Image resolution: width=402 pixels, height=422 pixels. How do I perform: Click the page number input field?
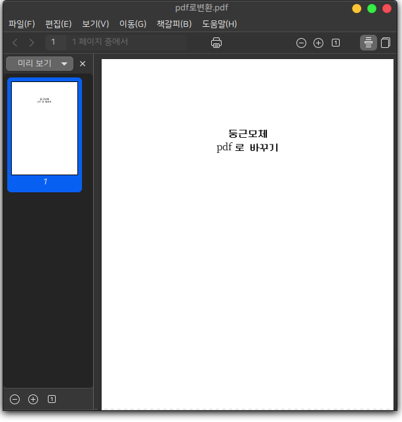point(55,43)
